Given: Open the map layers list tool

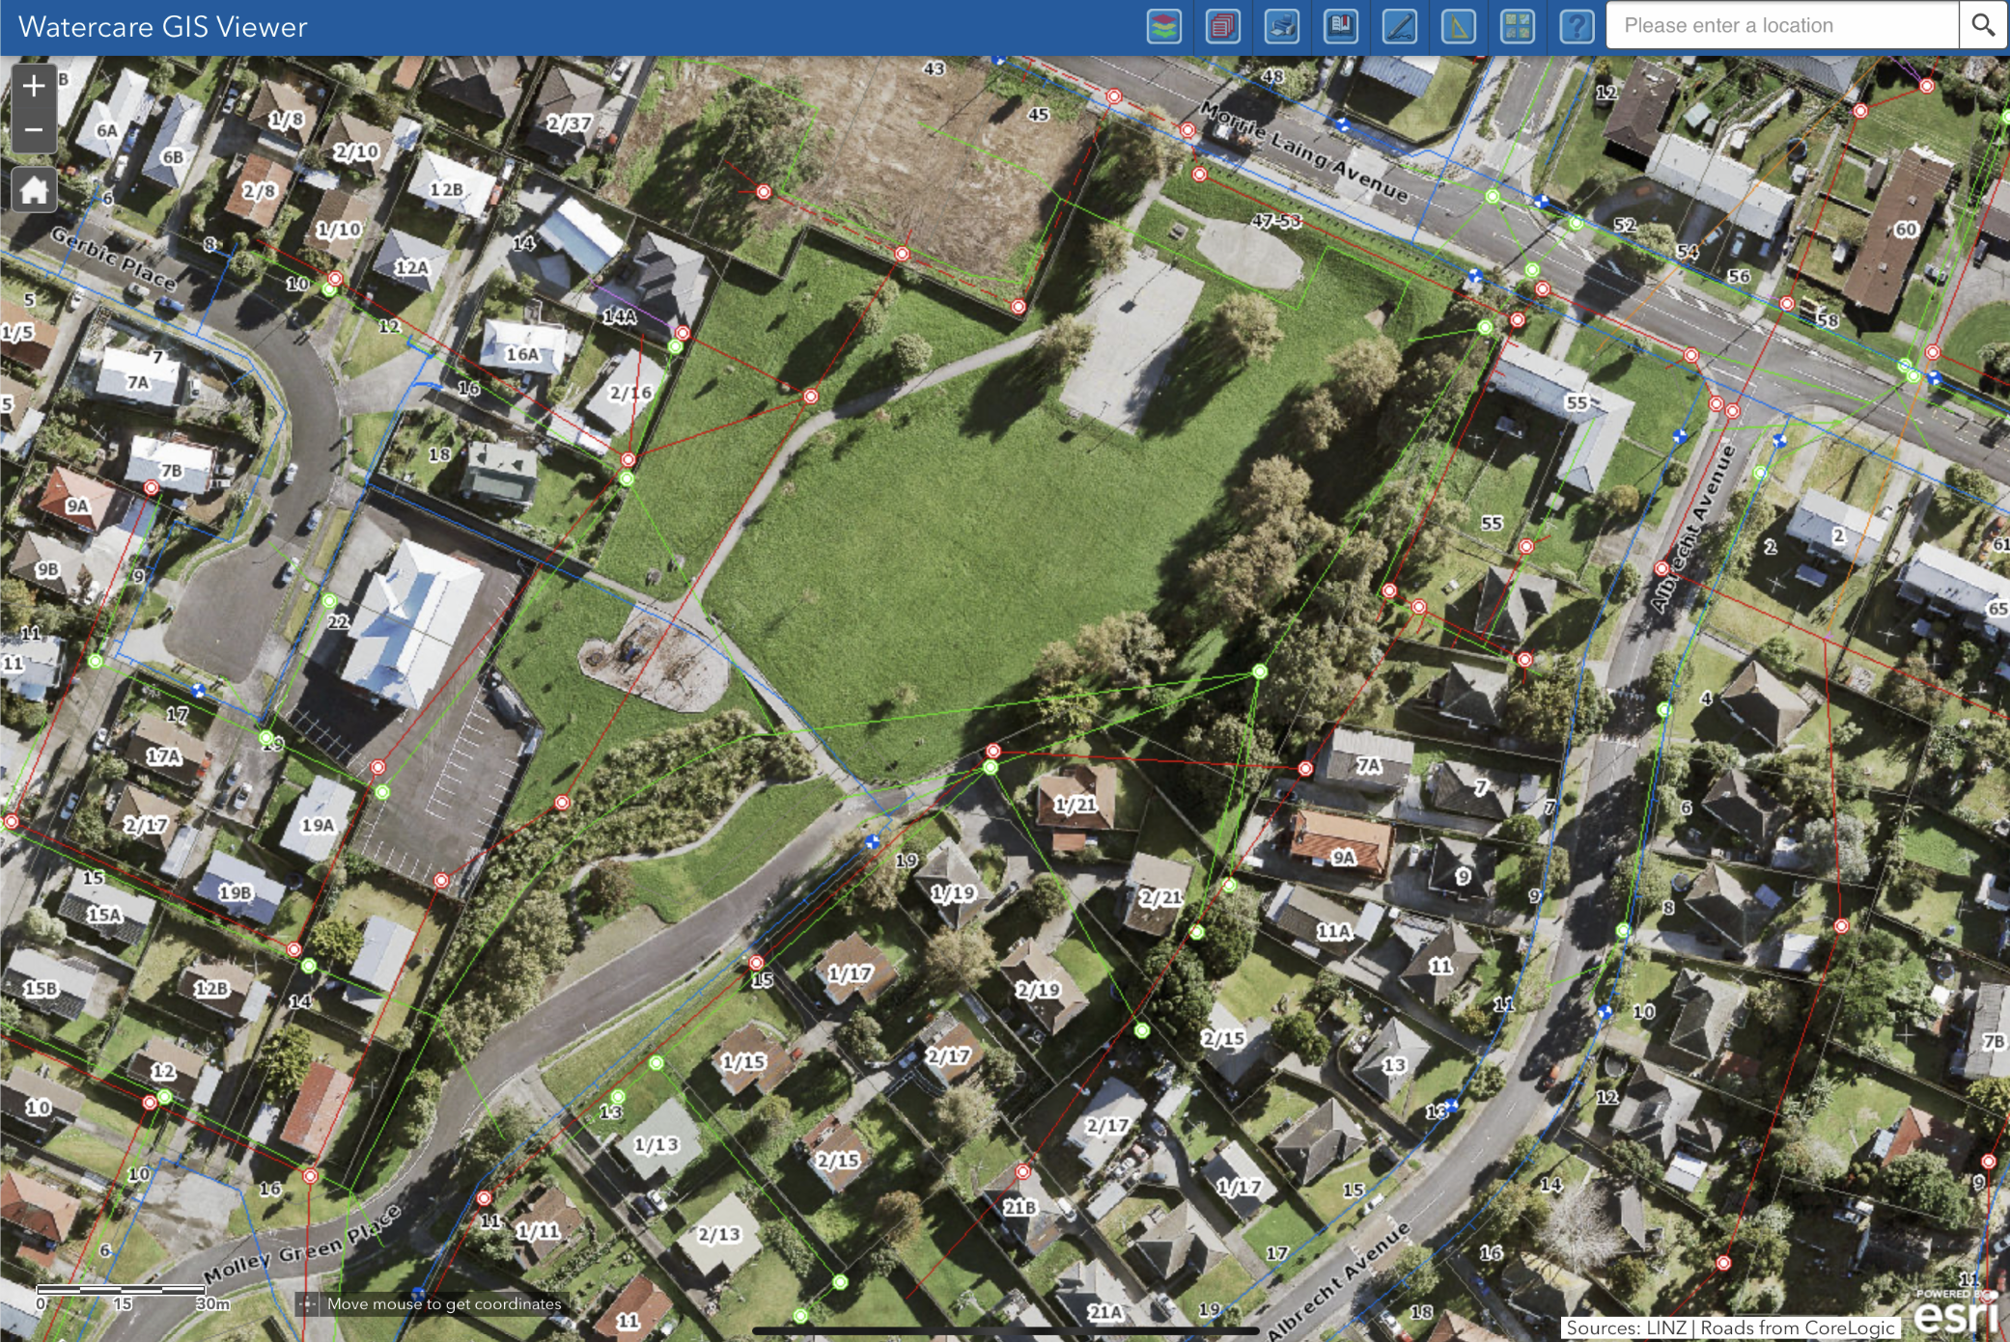Looking at the screenshot, I should [1164, 26].
